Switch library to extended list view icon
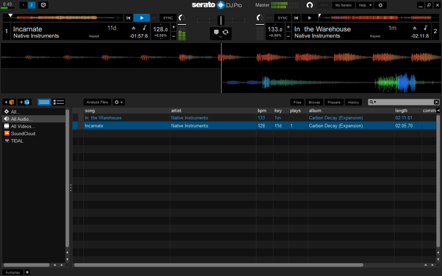This screenshot has height=276, width=442. point(59,102)
